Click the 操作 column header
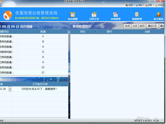 [x=109, y=32]
